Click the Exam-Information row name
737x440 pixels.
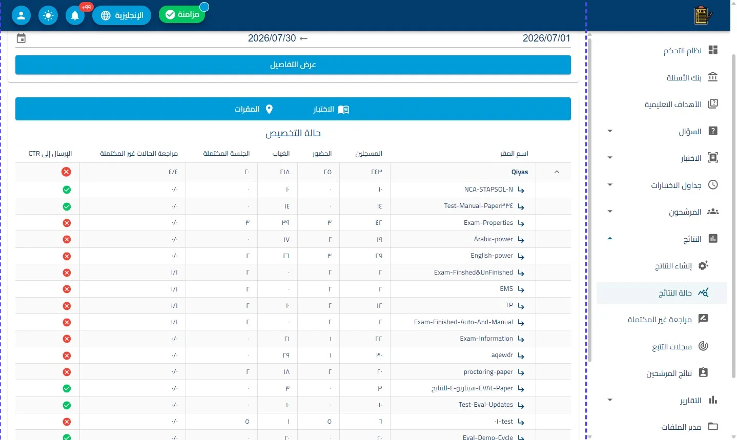coord(486,339)
